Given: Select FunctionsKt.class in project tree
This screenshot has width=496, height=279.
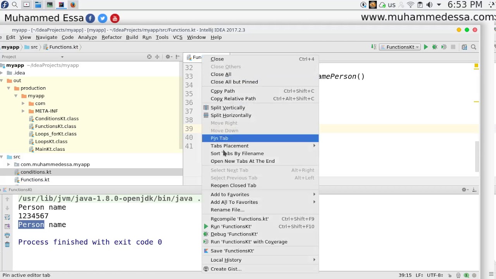Looking at the screenshot, I should [55, 126].
